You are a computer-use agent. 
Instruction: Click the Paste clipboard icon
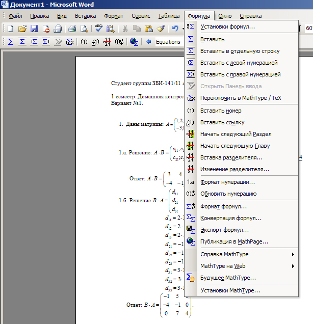click(149, 29)
